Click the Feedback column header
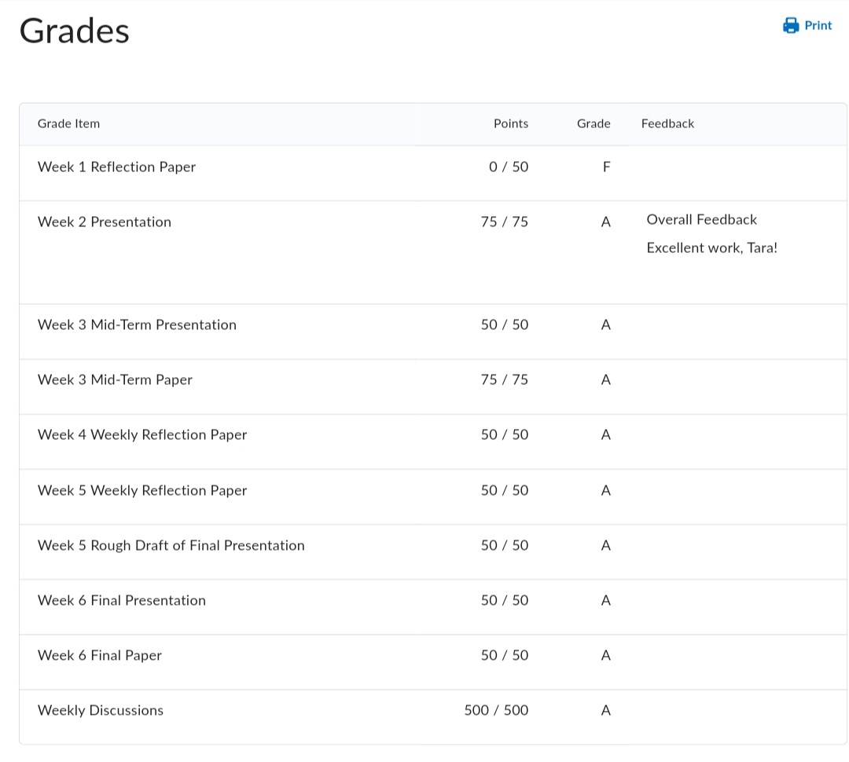Screen dimensions: 849x762 pos(667,123)
